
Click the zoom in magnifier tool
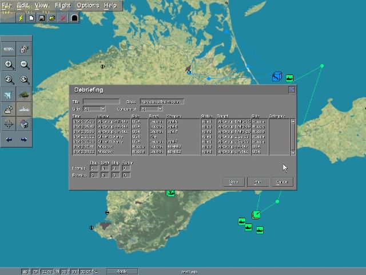click(9, 65)
